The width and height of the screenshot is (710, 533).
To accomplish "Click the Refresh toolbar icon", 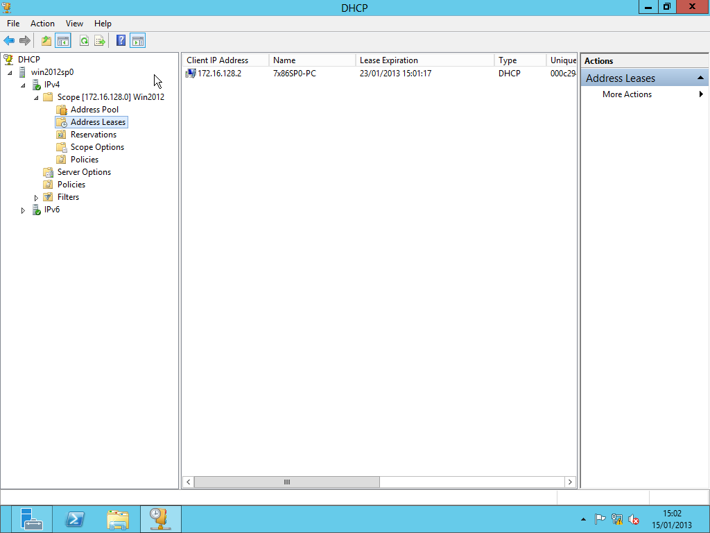I will coord(84,41).
